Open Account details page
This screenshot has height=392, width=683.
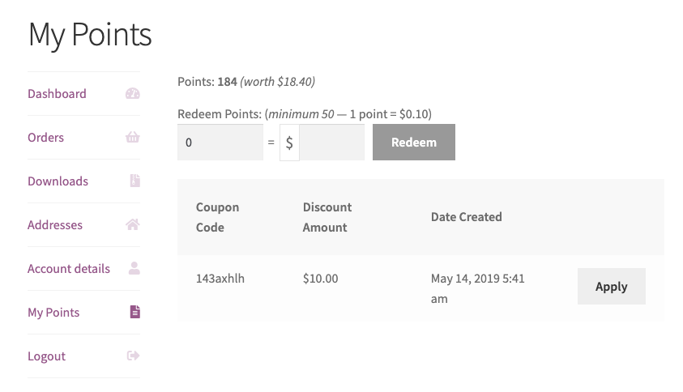69,269
